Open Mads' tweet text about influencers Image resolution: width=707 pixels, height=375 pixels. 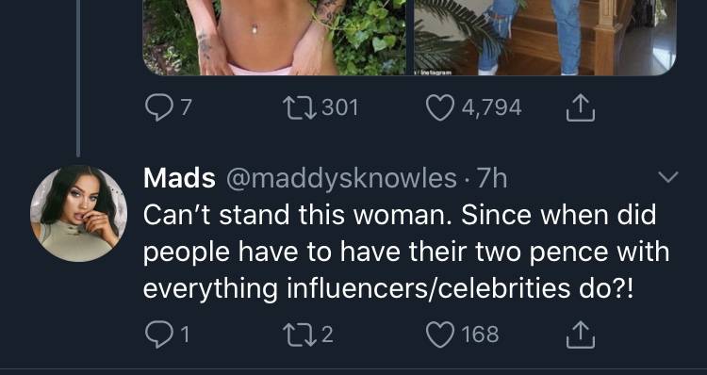[x=405, y=252]
